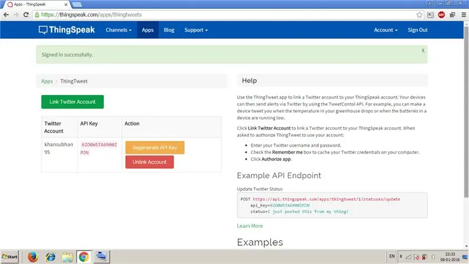Click the ThingTweet breadcrumb text

tap(74, 81)
